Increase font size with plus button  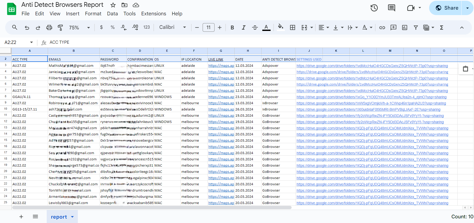(220, 28)
